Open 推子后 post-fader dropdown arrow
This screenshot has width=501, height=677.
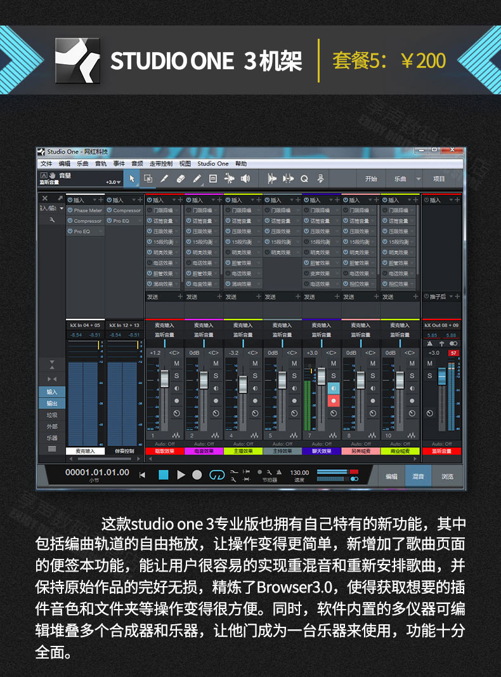451,297
